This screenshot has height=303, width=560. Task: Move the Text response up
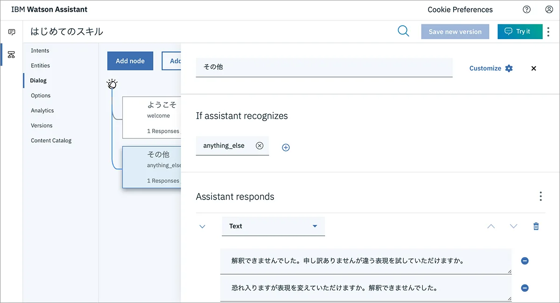point(491,226)
